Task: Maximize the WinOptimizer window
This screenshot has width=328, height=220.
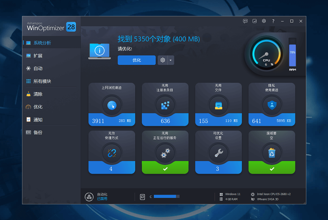Action: coord(292,21)
